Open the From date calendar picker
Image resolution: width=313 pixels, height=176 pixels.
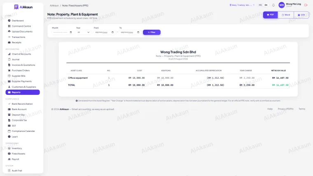112,33
